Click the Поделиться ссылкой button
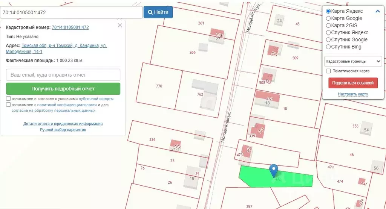The height and width of the screenshot is (209, 386). [353, 83]
